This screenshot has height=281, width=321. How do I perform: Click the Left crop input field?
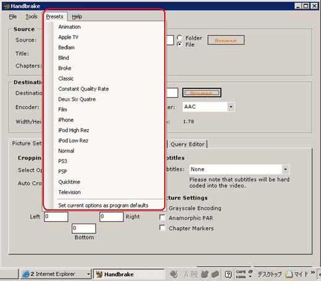tap(56, 217)
